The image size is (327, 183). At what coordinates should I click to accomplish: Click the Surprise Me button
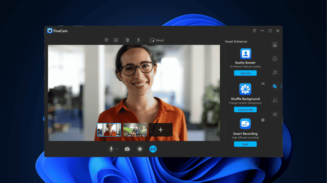(x=245, y=110)
